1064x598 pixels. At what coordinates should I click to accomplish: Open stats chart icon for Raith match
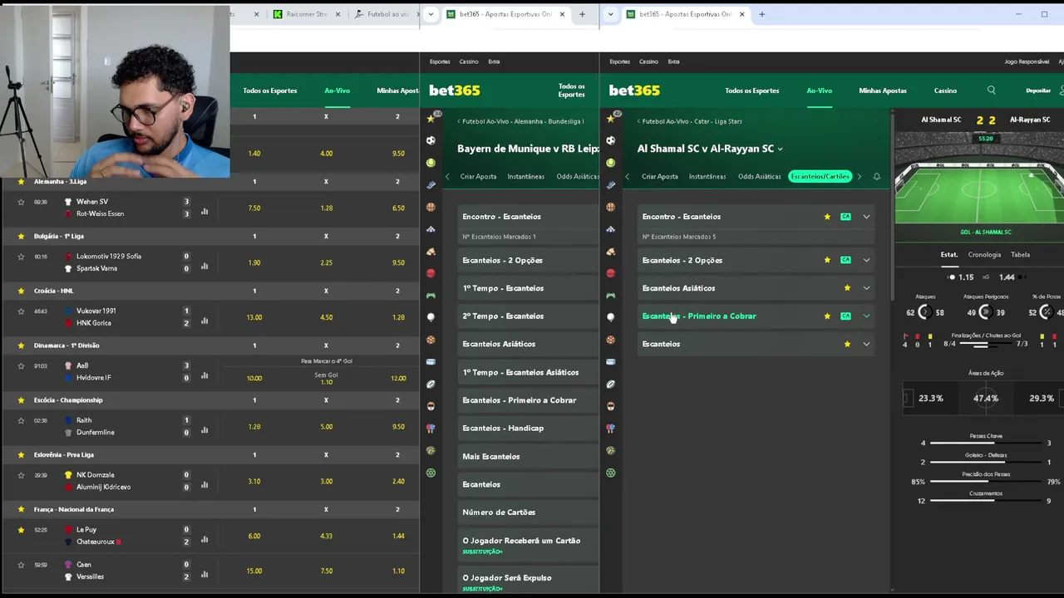pyautogui.click(x=204, y=430)
